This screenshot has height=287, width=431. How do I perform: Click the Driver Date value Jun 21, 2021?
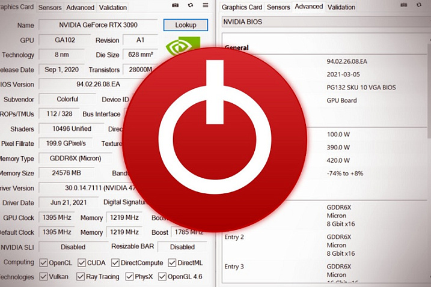(x=69, y=203)
